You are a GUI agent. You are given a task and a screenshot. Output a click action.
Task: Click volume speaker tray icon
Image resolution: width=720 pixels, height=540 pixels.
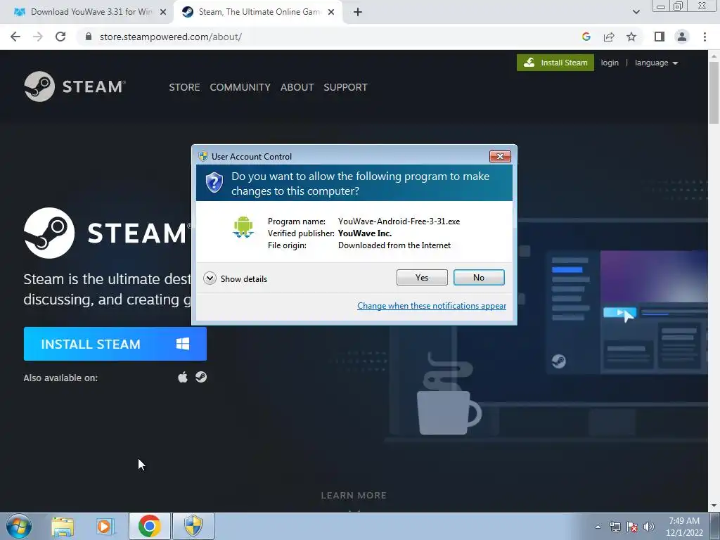click(649, 527)
